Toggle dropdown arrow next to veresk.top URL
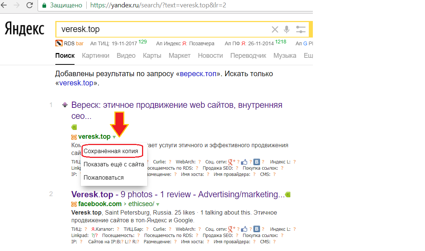Screen dimensions: 425x251 114,137
